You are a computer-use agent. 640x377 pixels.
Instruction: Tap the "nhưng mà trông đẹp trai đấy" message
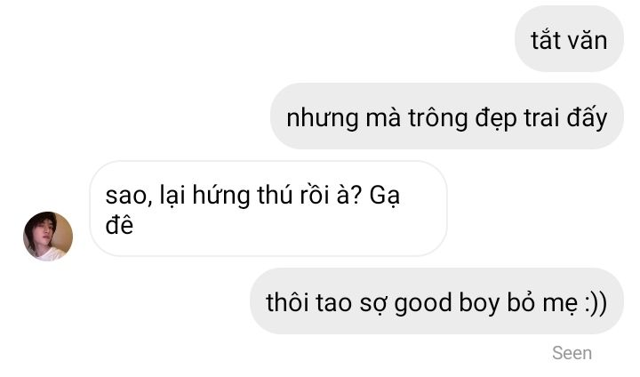tap(447, 116)
